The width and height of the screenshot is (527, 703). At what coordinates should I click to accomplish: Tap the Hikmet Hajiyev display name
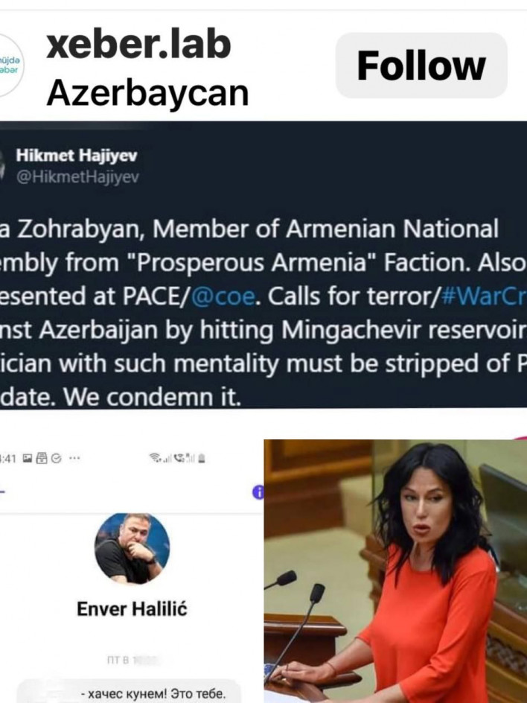pyautogui.click(x=77, y=156)
